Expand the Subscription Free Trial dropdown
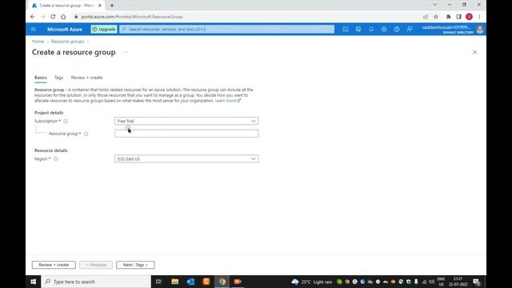512x288 pixels. pos(186,121)
